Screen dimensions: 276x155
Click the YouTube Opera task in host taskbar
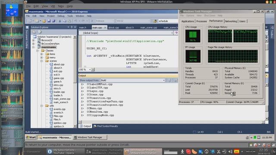[65, 152]
